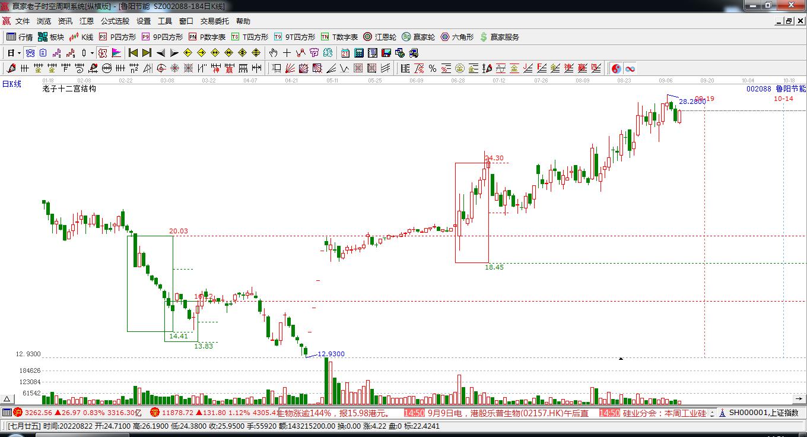Screen dimensions: 807x437
Task: Open the T数字表 table
Action: pos(339,37)
